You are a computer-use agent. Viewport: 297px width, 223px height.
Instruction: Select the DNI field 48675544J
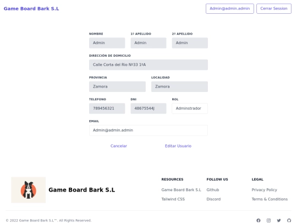click(x=148, y=108)
